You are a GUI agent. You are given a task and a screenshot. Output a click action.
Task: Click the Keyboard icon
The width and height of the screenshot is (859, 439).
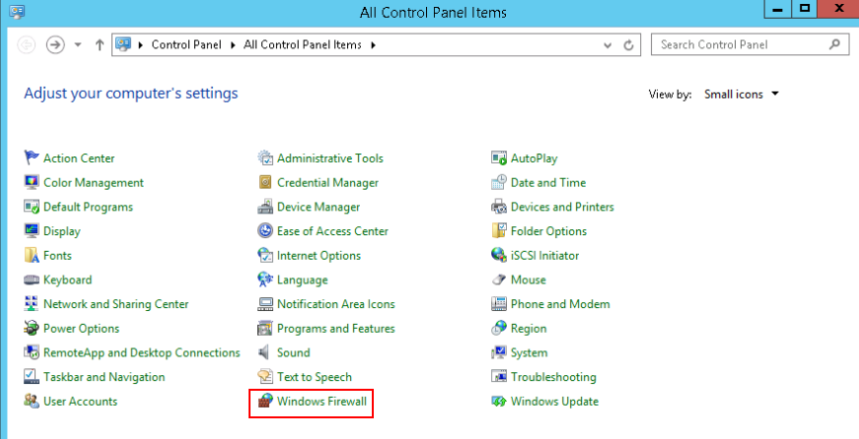click(x=32, y=280)
